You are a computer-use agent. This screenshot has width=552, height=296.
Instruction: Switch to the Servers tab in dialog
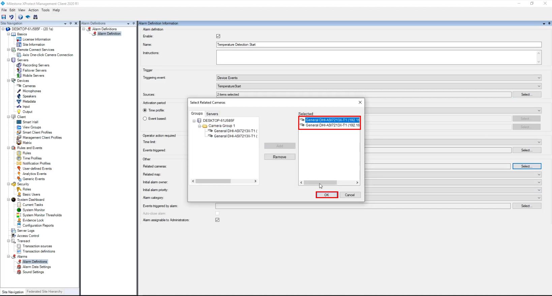[212, 114]
